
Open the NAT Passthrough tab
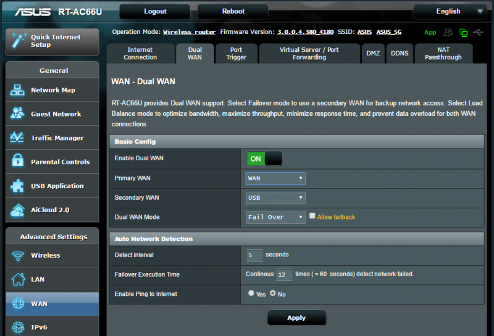443,54
